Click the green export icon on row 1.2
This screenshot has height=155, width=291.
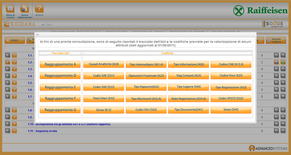pos(283,62)
